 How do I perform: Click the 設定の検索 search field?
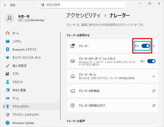(x=82, y=5)
